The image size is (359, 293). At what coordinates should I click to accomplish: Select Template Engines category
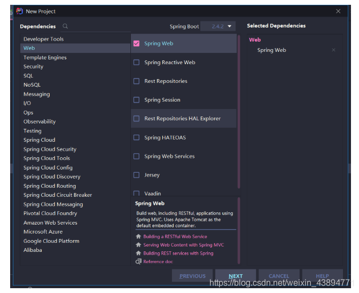coord(75,57)
